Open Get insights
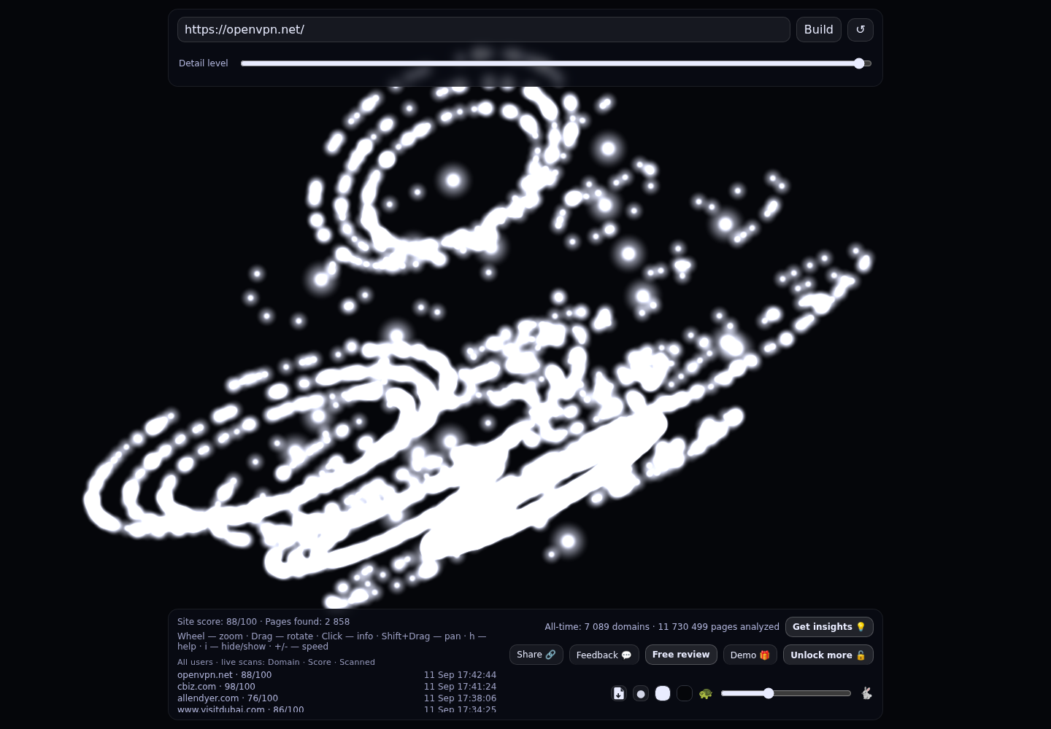The height and width of the screenshot is (729, 1051). pyautogui.click(x=829, y=627)
